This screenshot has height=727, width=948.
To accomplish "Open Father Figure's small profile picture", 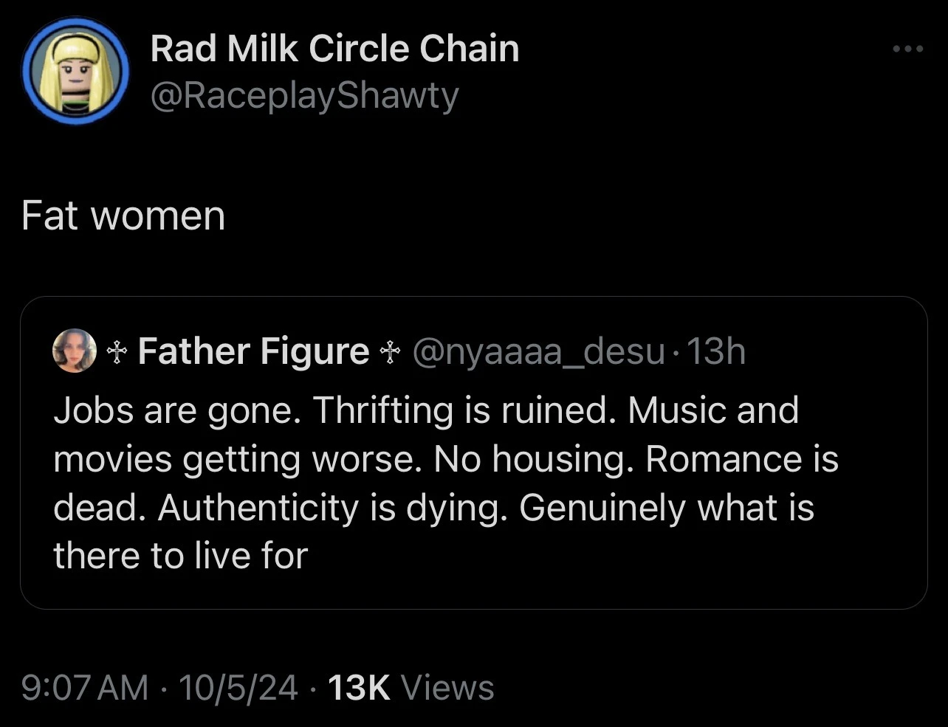I will point(75,350).
